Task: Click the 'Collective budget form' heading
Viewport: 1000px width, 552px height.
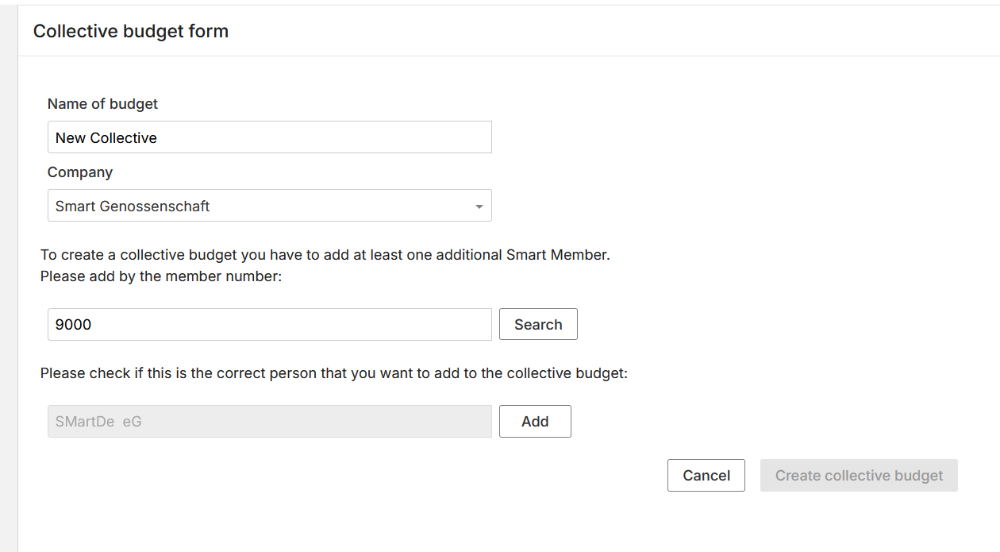Action: pos(131,32)
